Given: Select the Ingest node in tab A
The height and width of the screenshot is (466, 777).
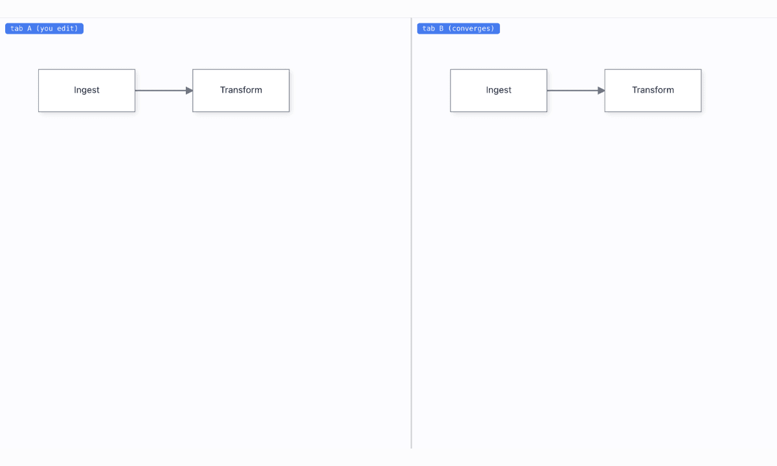Looking at the screenshot, I should pos(87,91).
